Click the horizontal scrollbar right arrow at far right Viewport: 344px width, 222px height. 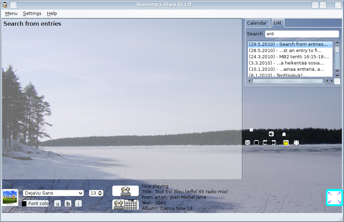[331, 82]
